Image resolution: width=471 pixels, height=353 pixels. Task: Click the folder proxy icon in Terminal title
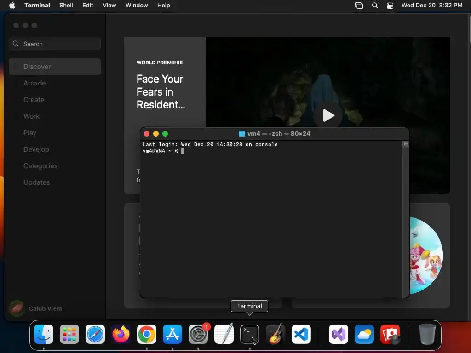pos(241,134)
